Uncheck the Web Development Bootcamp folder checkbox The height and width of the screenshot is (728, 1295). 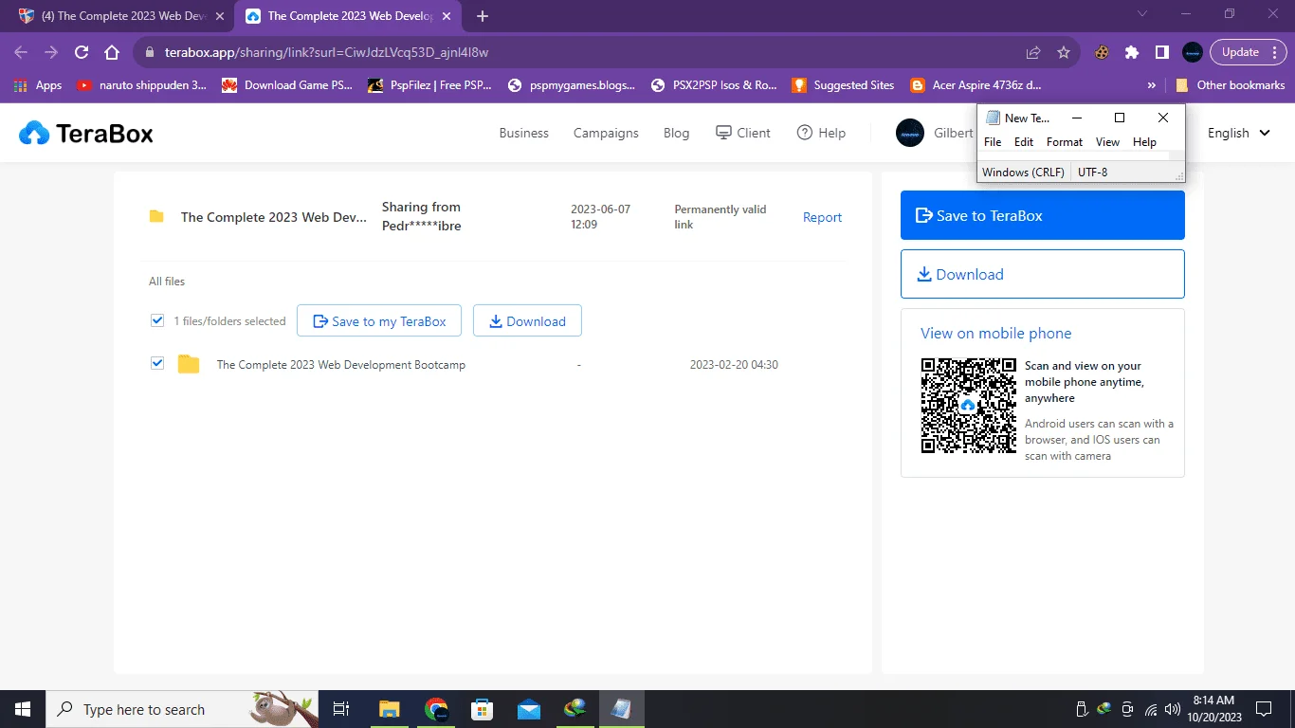(x=157, y=363)
